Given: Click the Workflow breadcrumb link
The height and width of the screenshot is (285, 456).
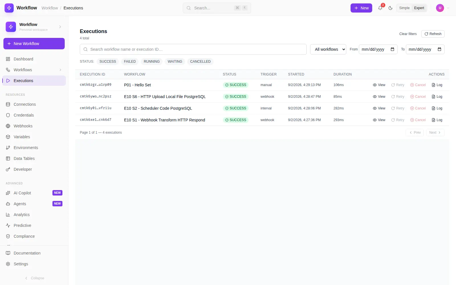Looking at the screenshot, I should tap(50, 8).
